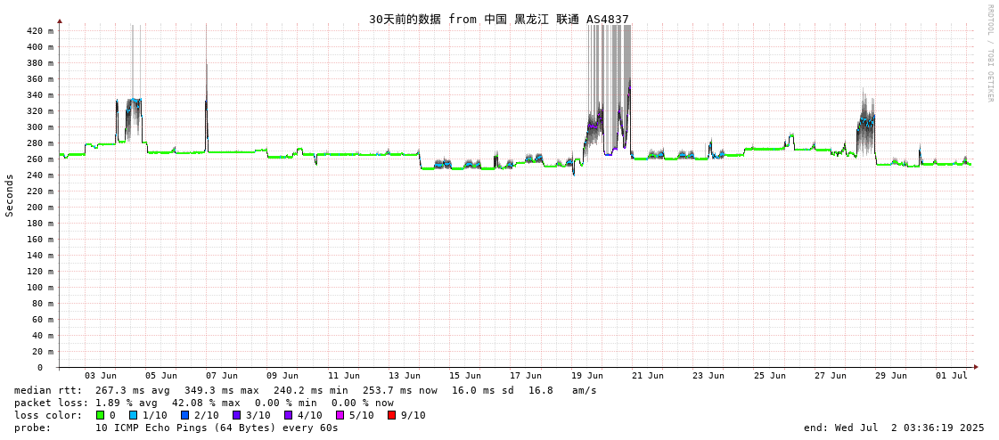Click the 03 Jun date label
999x440 pixels.
tap(100, 376)
